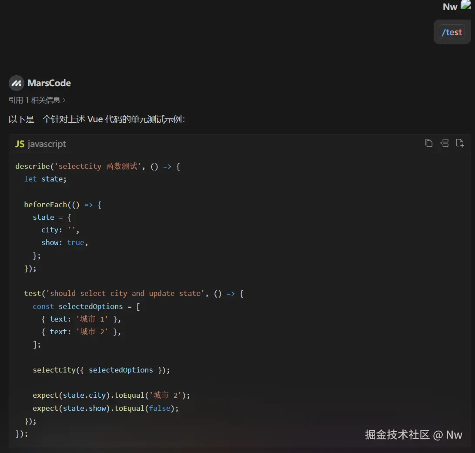Click the 'let state;' line

pos(45,179)
